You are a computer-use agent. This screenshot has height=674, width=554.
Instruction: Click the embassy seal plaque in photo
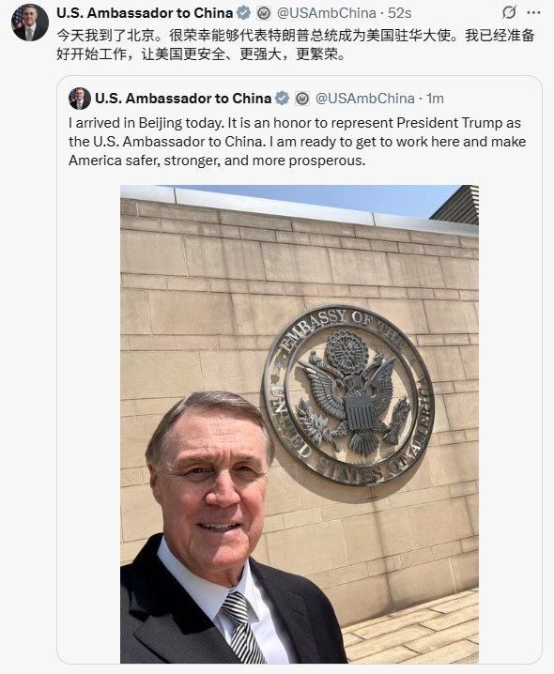(x=348, y=396)
